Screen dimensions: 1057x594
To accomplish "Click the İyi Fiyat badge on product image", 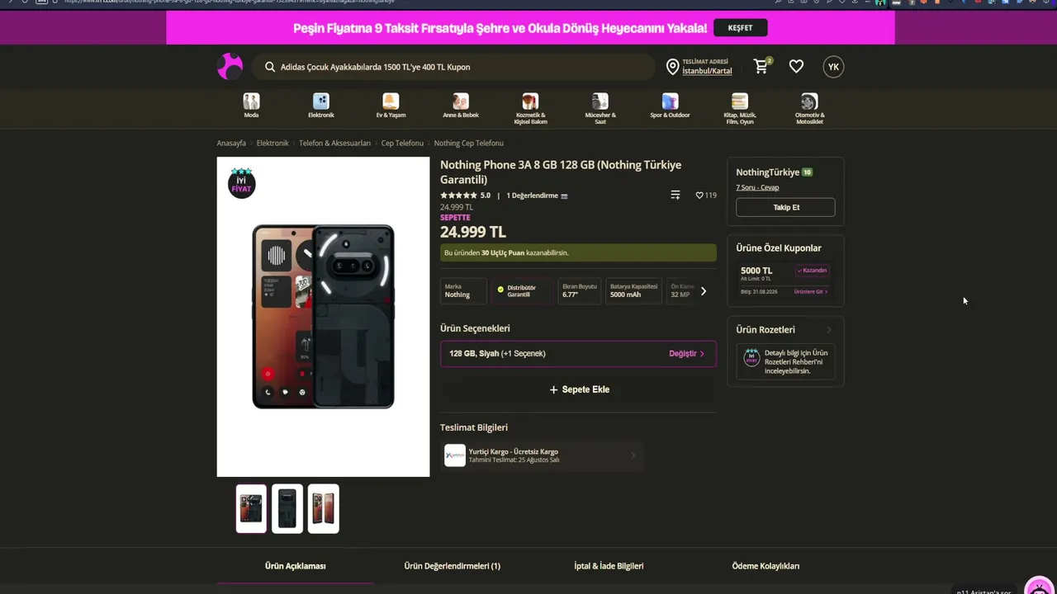I will click(x=241, y=182).
